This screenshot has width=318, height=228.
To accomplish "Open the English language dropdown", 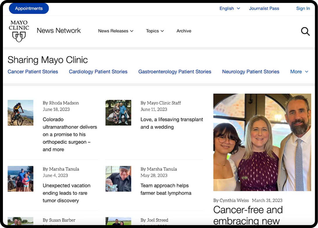I will pos(230,8).
